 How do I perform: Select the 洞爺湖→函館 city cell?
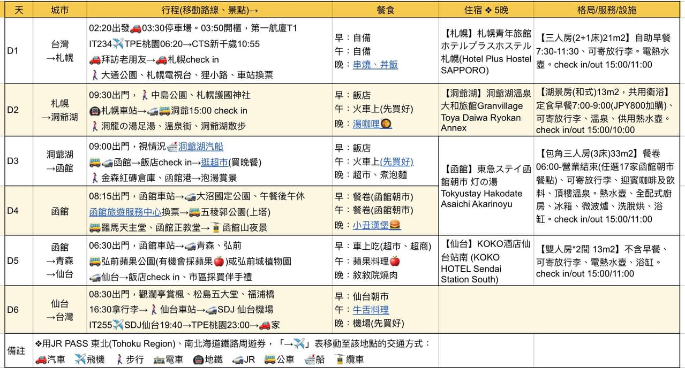click(59, 161)
